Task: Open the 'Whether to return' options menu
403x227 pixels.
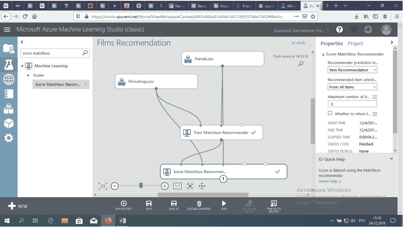Action: point(375,114)
